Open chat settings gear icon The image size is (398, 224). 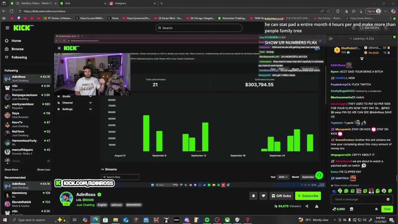[376, 209]
